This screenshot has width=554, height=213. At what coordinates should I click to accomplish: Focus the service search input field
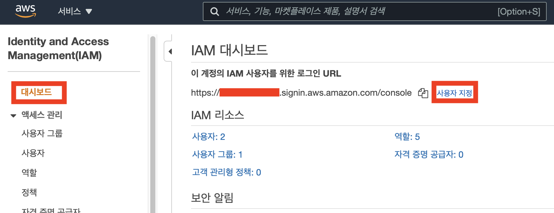point(374,11)
